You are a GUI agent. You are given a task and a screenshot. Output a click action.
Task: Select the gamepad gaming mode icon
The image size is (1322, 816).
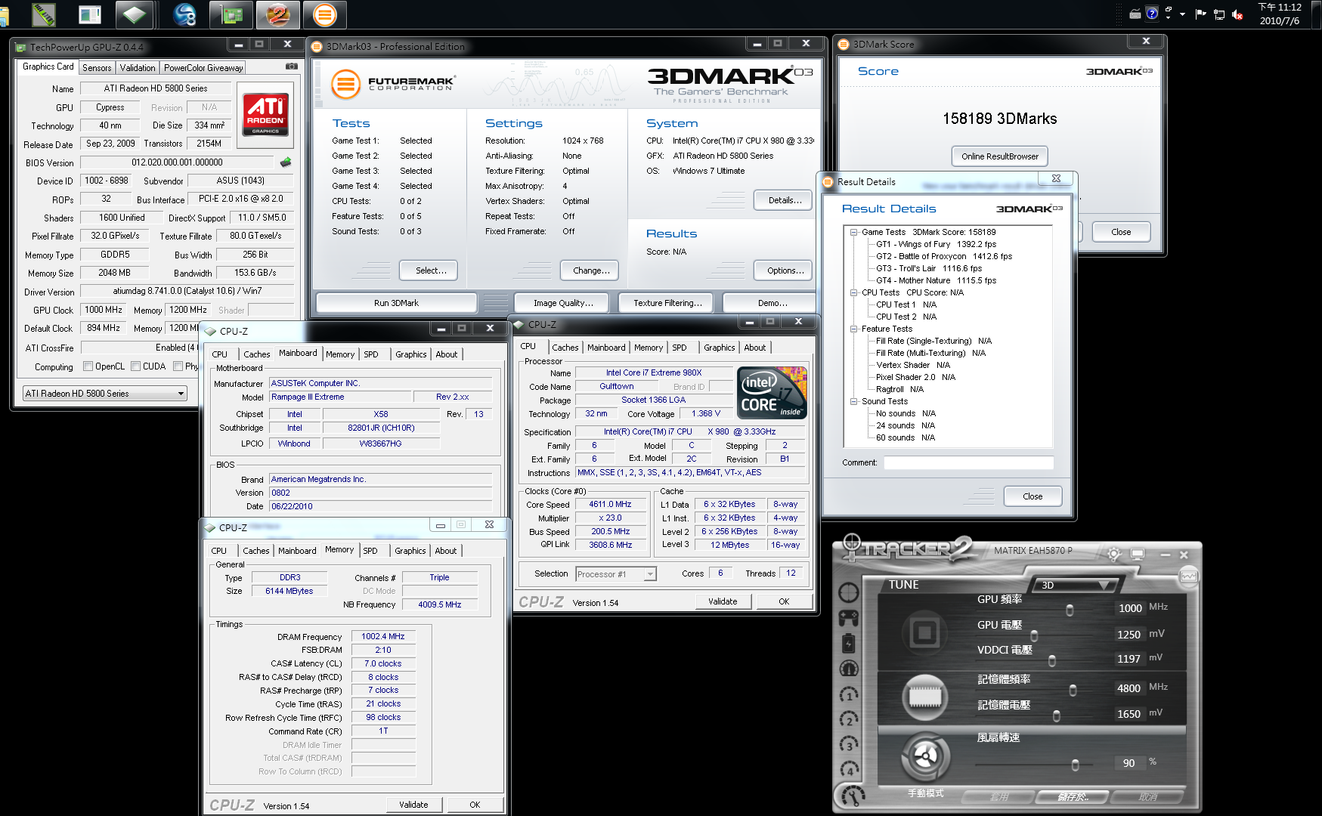point(849,618)
